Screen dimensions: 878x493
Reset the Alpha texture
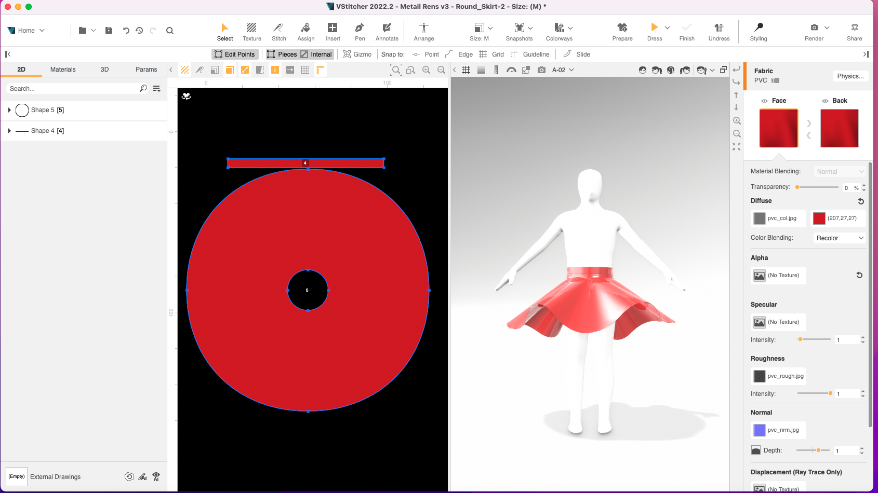tap(860, 275)
